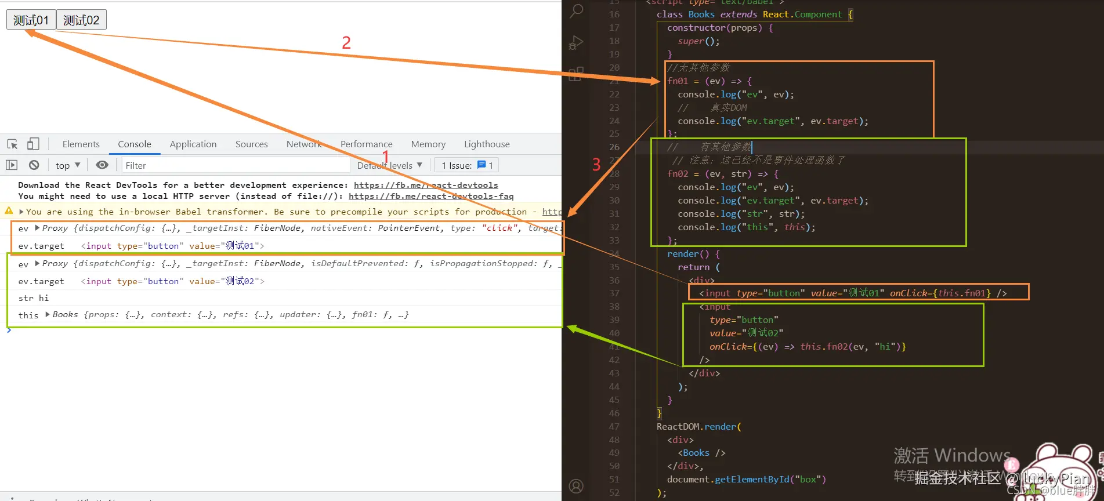Image resolution: width=1104 pixels, height=501 pixels.
Task: Switch to the Console tab
Action: pyautogui.click(x=135, y=144)
